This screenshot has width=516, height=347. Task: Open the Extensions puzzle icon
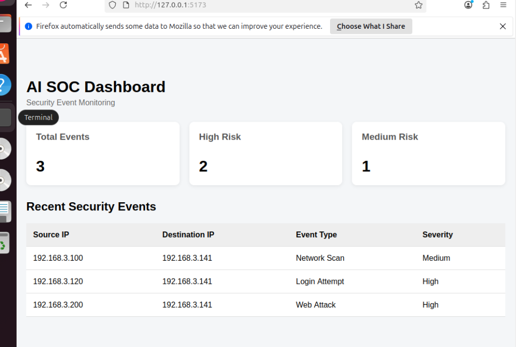pyautogui.click(x=486, y=5)
